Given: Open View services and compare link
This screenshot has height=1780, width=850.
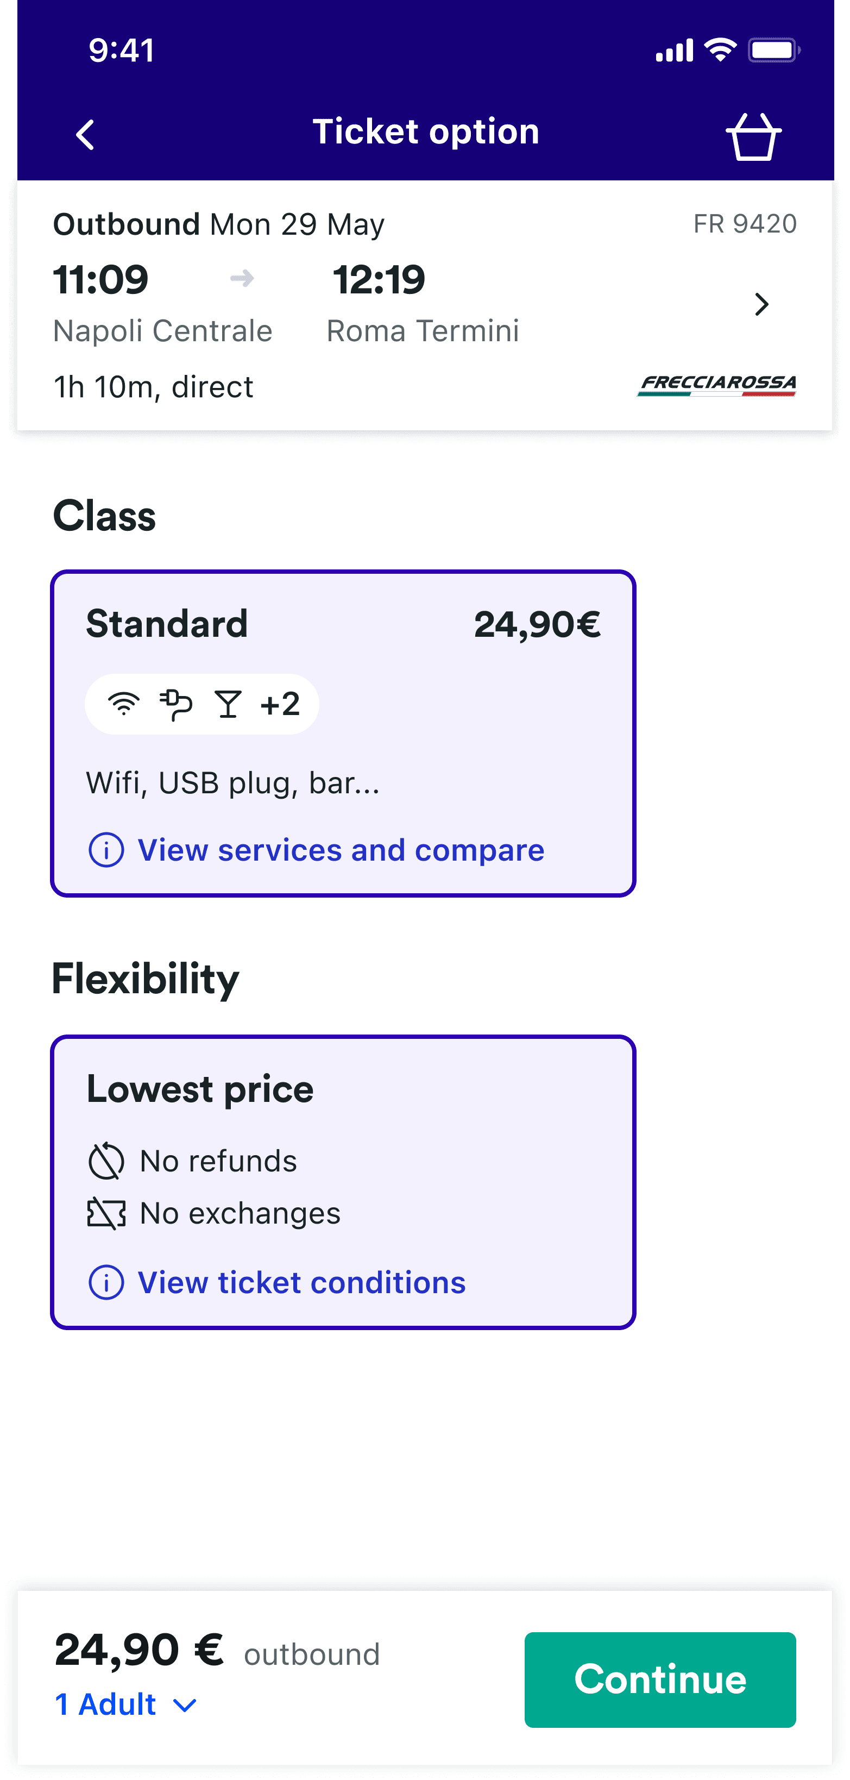Looking at the screenshot, I should tap(341, 850).
